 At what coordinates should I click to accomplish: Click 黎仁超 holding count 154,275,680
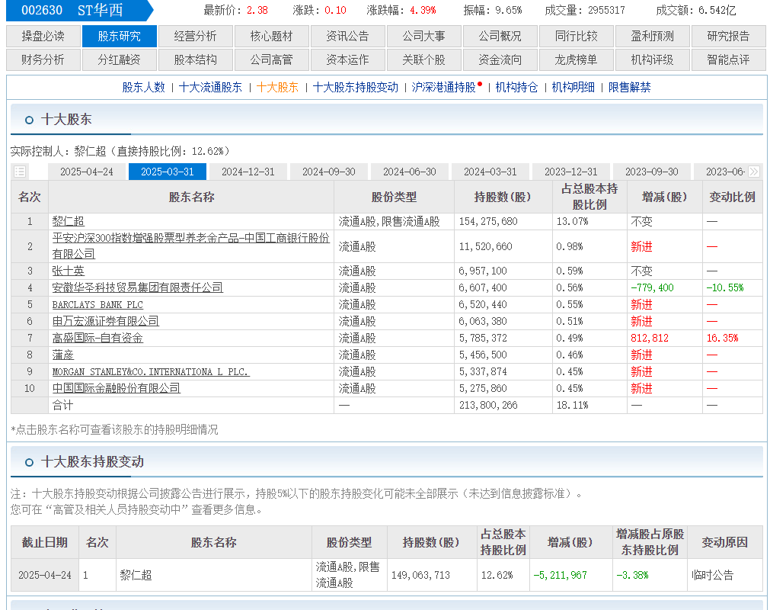point(488,221)
